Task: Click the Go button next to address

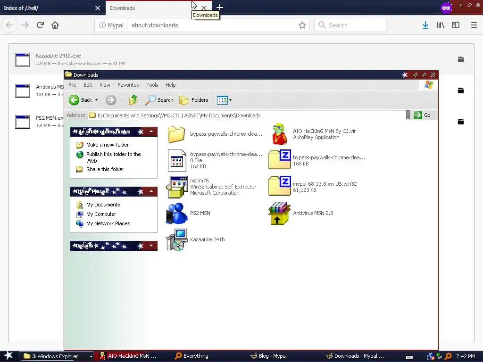Action: pyautogui.click(x=422, y=115)
